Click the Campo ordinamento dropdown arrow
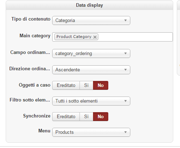This screenshot has width=180, height=148. [125, 54]
